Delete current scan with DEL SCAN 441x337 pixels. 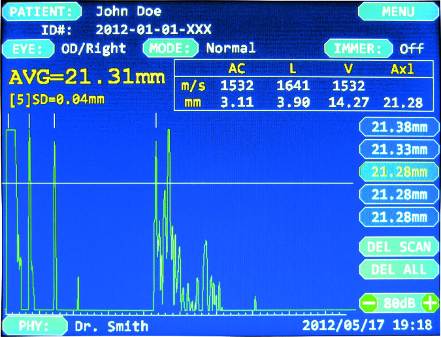[x=399, y=247]
